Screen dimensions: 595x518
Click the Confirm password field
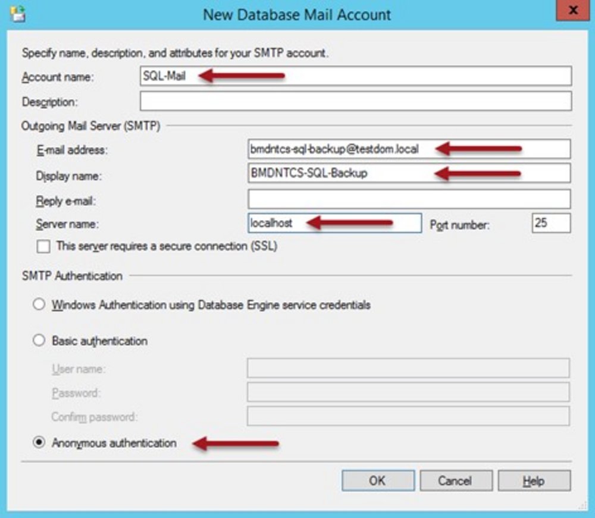(x=408, y=416)
